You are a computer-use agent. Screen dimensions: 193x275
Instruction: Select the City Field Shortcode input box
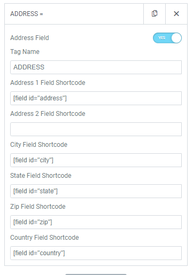[x=96, y=160]
